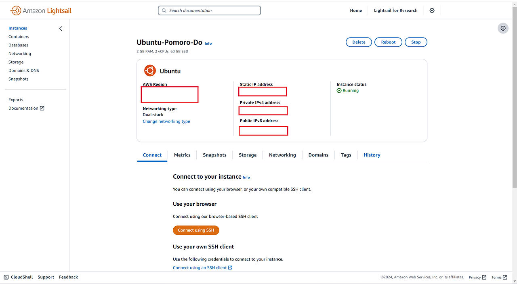Open Networking in the sidebar
This screenshot has width=517, height=284.
click(x=20, y=54)
